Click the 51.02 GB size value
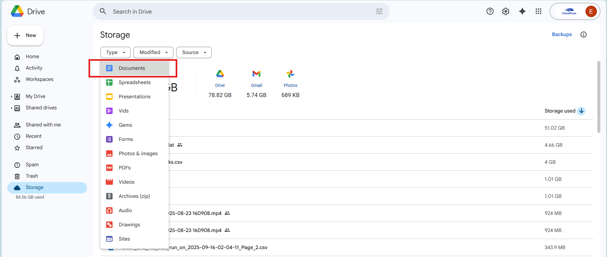Image resolution: width=607 pixels, height=257 pixels. (x=554, y=128)
